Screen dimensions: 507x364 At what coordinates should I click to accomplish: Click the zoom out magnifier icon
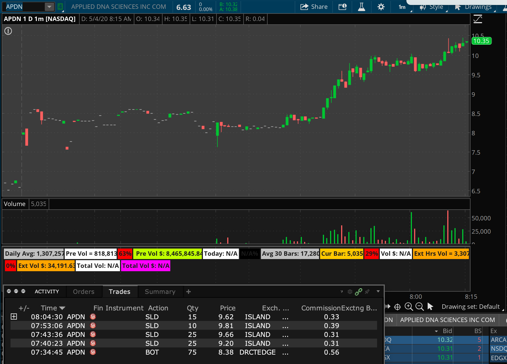click(x=419, y=307)
